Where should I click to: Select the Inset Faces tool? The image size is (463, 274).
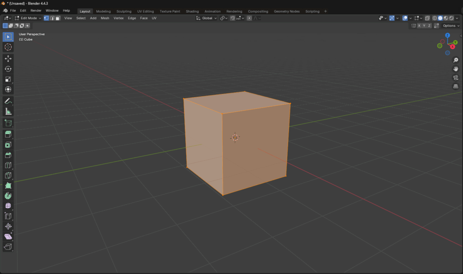click(8, 145)
